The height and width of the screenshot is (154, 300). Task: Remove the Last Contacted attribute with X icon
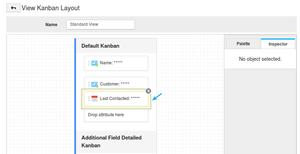(148, 91)
